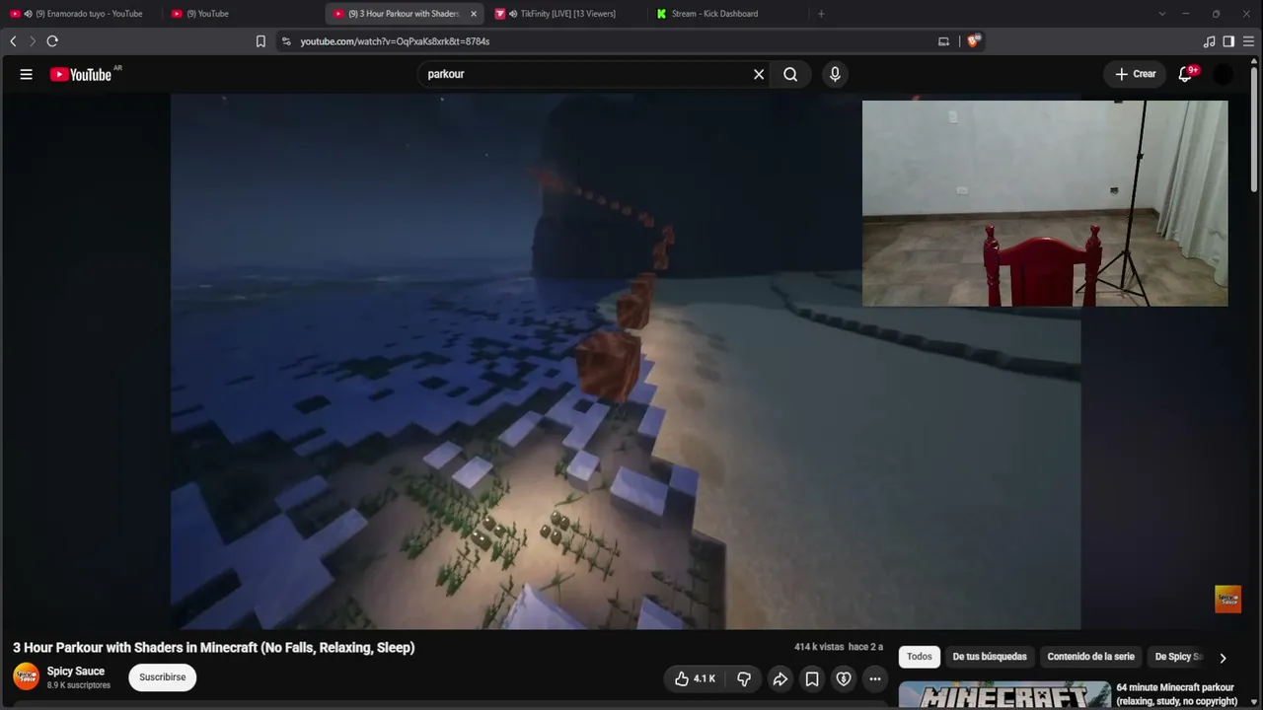This screenshot has width=1263, height=710.
Task: Select the Todos filter chip
Action: [x=919, y=657]
